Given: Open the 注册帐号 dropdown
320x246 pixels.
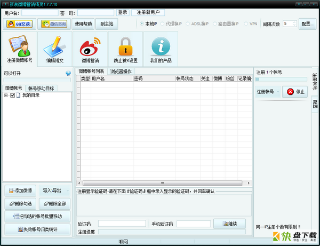Looking at the screenshot, I should pyautogui.click(x=268, y=92).
